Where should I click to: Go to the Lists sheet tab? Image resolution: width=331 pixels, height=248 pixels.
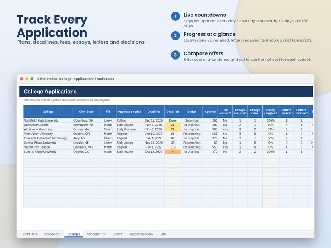(163, 234)
